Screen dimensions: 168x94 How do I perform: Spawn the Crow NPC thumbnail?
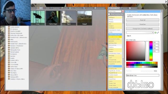tap(38, 18)
